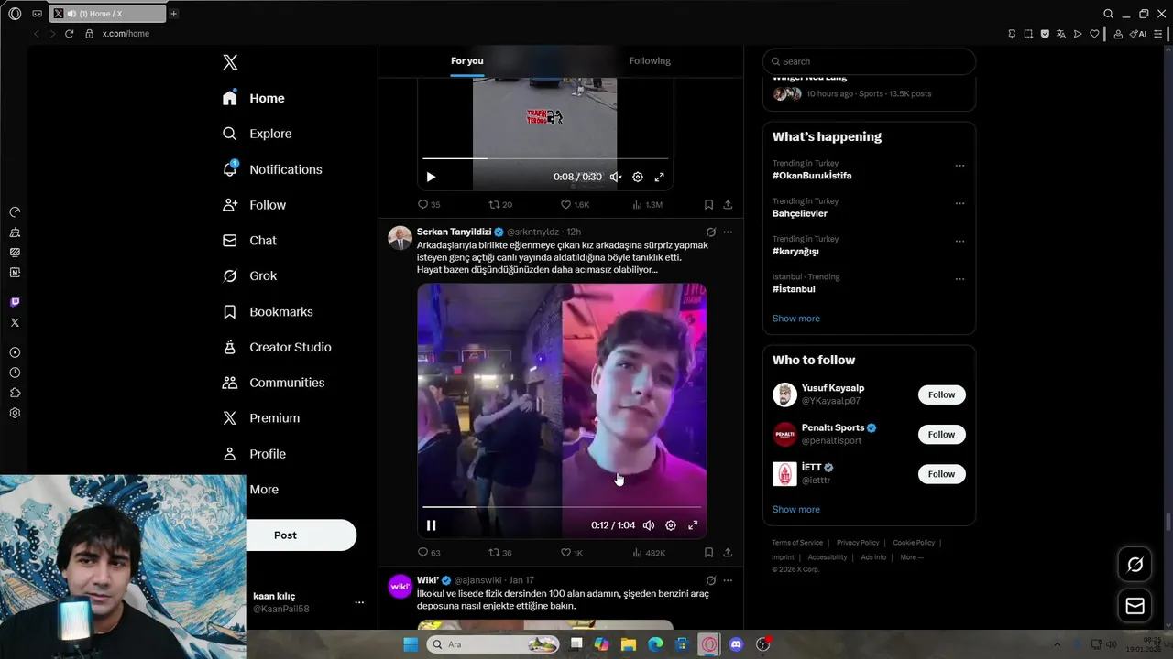Open Twitch in Opera sidebar
The width and height of the screenshot is (1173, 659).
(15, 302)
